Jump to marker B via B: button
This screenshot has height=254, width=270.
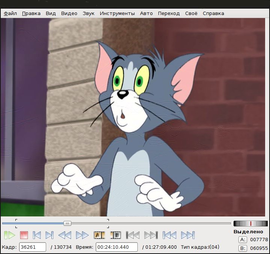click(243, 248)
